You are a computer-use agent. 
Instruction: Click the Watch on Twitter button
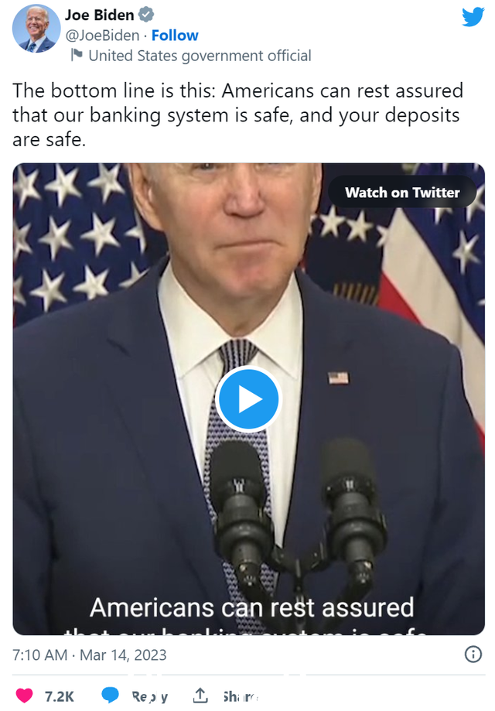[x=402, y=193]
